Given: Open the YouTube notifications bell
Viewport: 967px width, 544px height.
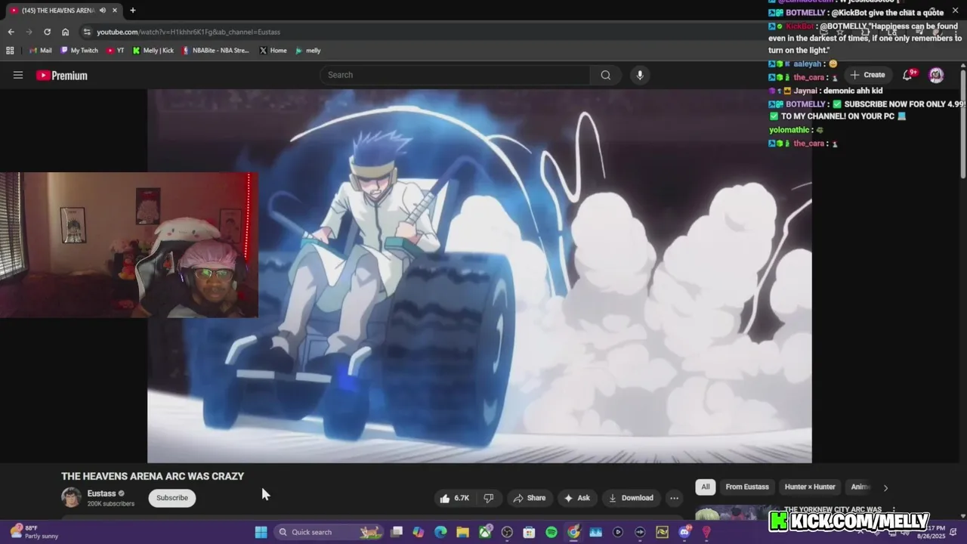Looking at the screenshot, I should pyautogui.click(x=908, y=75).
